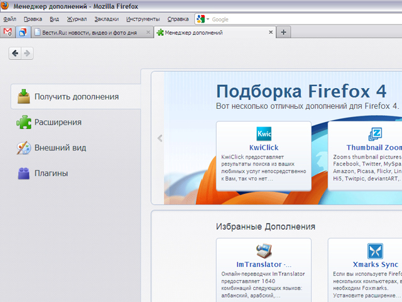Close the Менеджер дополнений tab

[271, 32]
